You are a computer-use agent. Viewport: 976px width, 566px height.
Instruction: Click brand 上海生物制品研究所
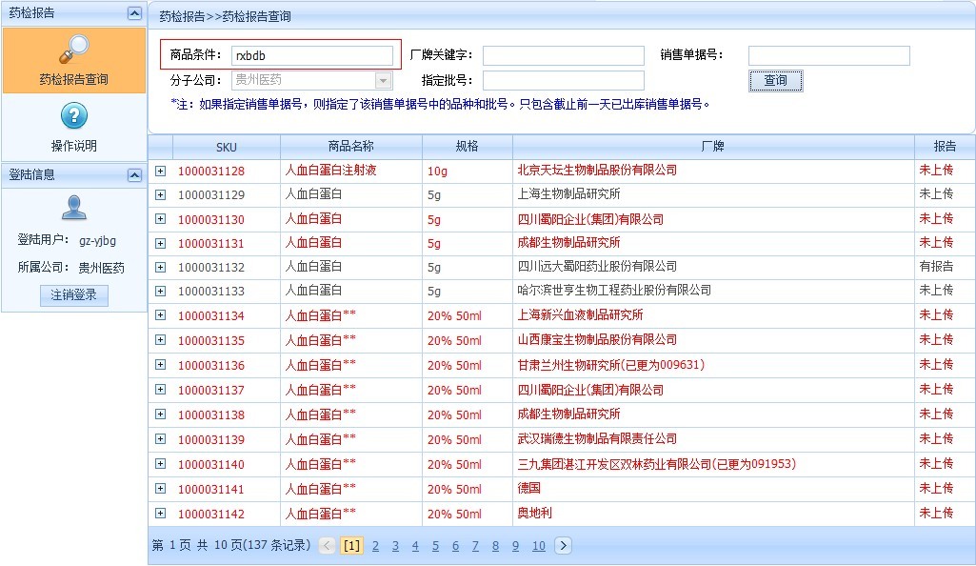click(568, 194)
